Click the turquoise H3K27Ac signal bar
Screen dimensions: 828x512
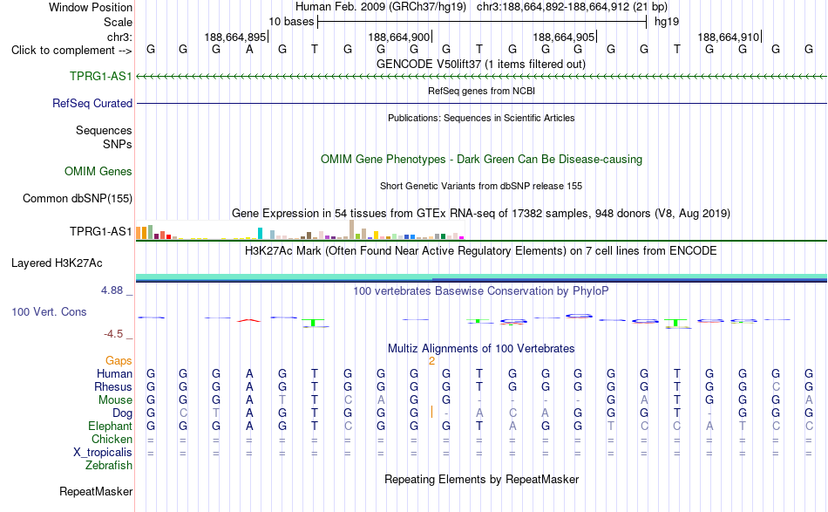[481, 276]
